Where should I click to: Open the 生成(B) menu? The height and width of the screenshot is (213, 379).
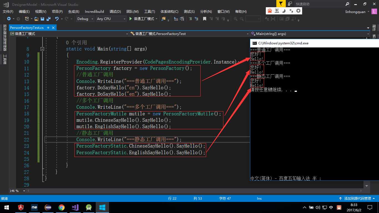[74, 12]
